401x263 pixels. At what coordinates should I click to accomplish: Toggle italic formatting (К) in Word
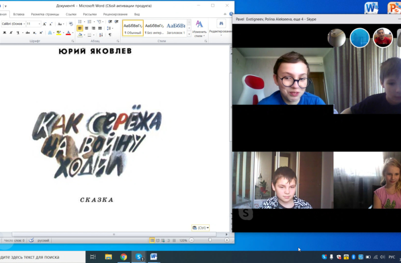11,33
